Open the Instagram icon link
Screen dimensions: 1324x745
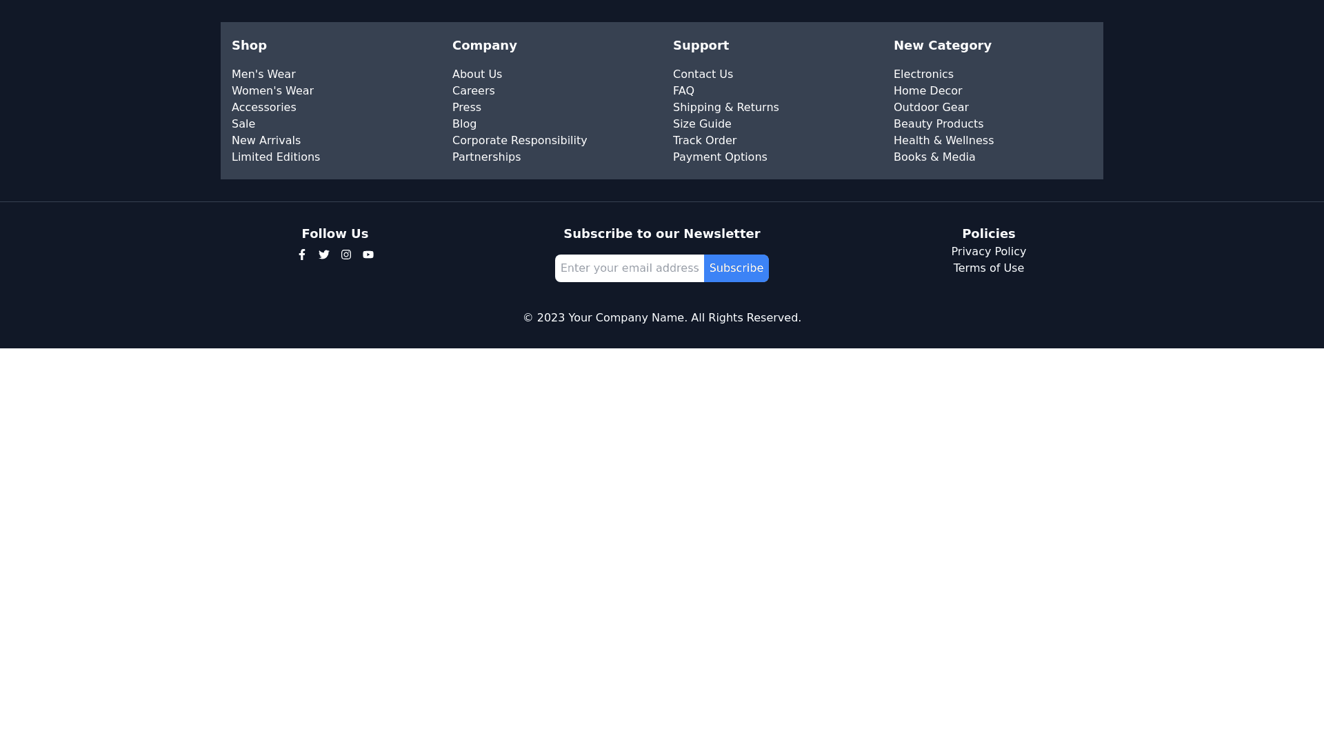click(x=346, y=255)
